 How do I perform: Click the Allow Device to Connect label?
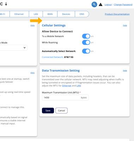[57, 31]
